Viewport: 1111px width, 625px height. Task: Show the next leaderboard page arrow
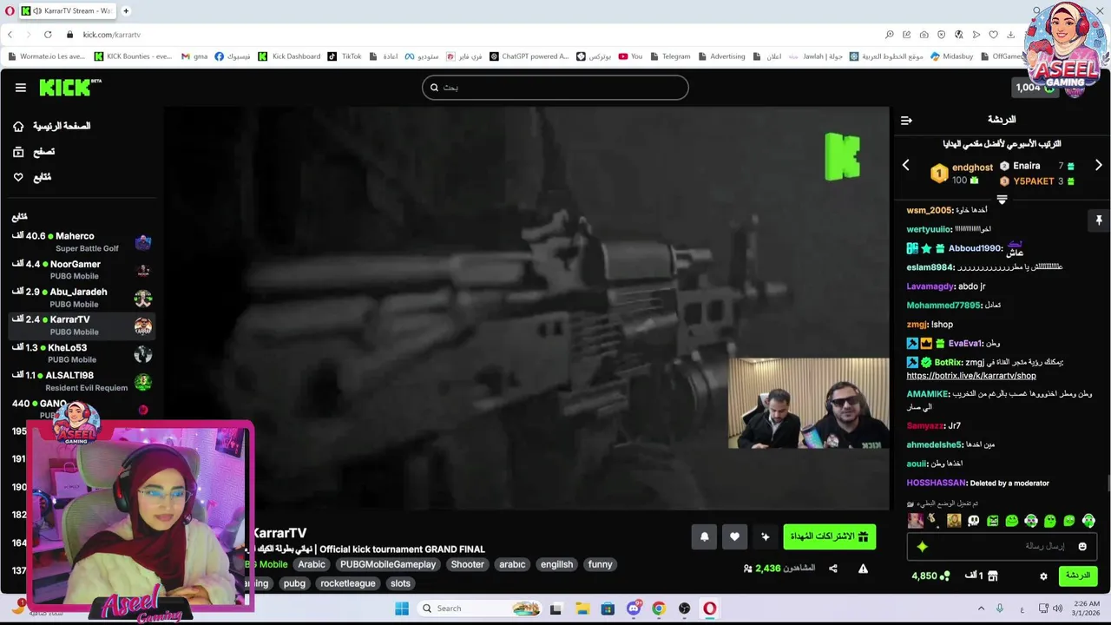(1099, 165)
